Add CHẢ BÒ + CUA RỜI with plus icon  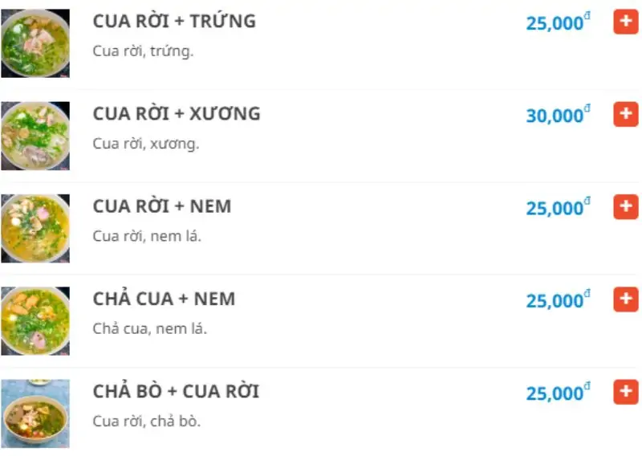point(625,392)
